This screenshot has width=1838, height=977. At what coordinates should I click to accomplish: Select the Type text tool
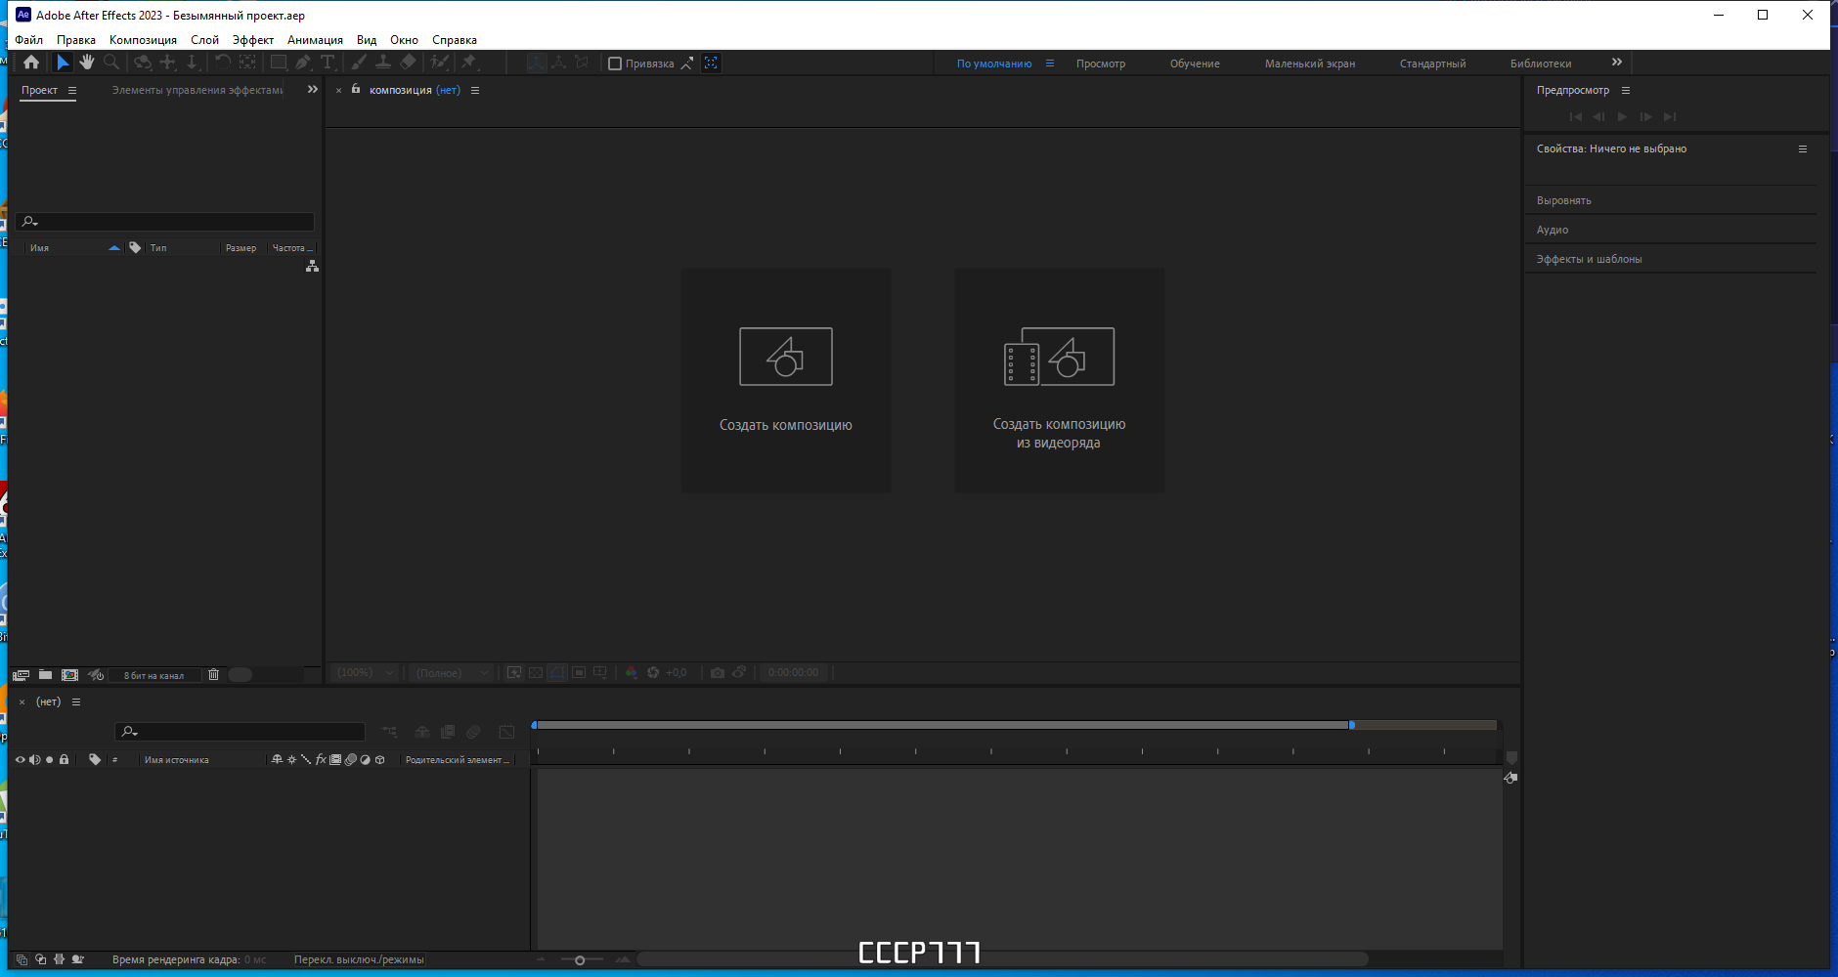point(328,63)
